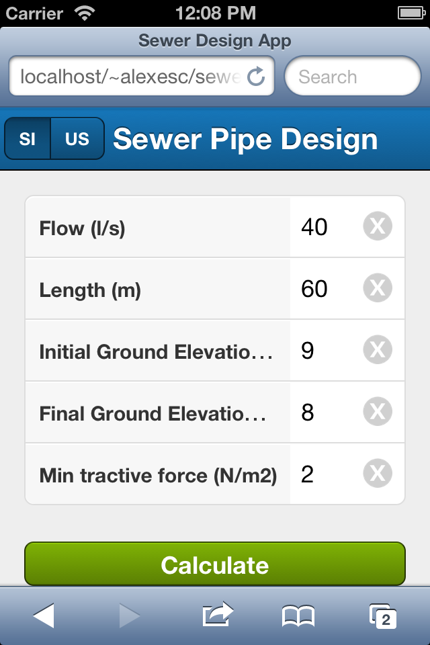430x645 pixels.
Task: Clear the Initial Ground Elevation value
Action: pyautogui.click(x=378, y=351)
